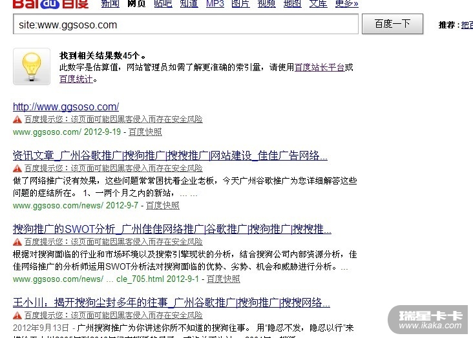The width and height of the screenshot is (473, 338).
Task: Open the 图片 images tab
Action: [x=241, y=4]
